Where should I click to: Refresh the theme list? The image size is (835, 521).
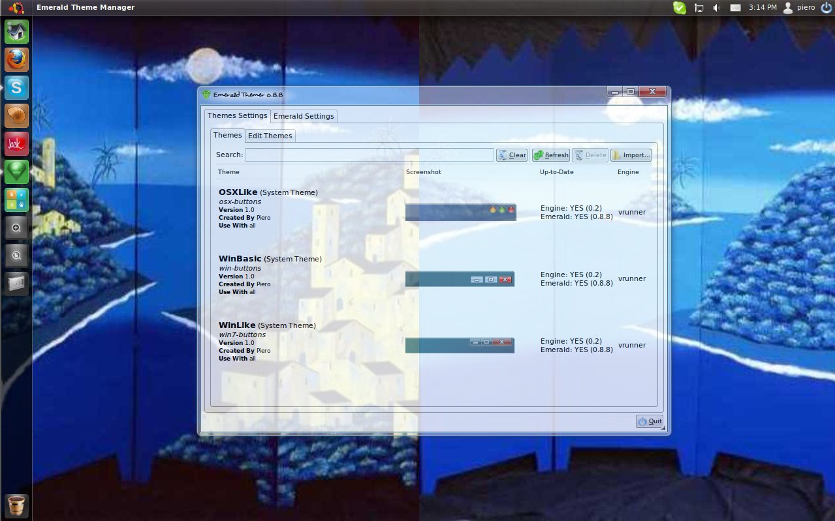tap(550, 155)
